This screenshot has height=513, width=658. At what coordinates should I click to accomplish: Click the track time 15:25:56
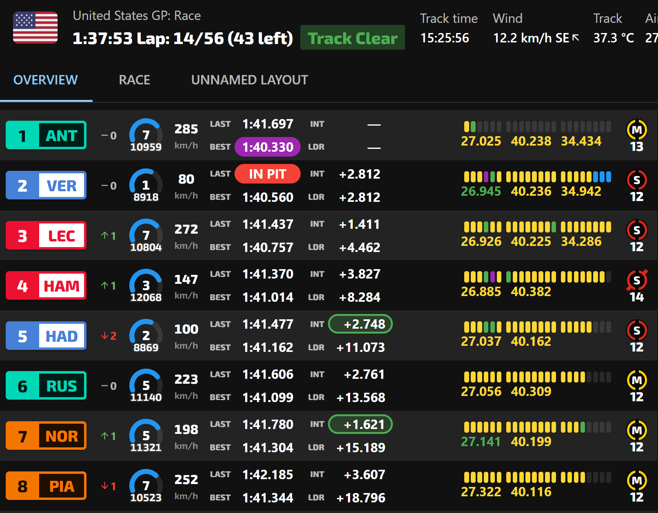[445, 38]
